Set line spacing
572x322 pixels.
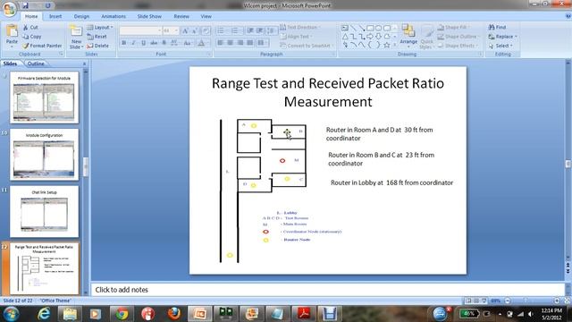point(272,30)
